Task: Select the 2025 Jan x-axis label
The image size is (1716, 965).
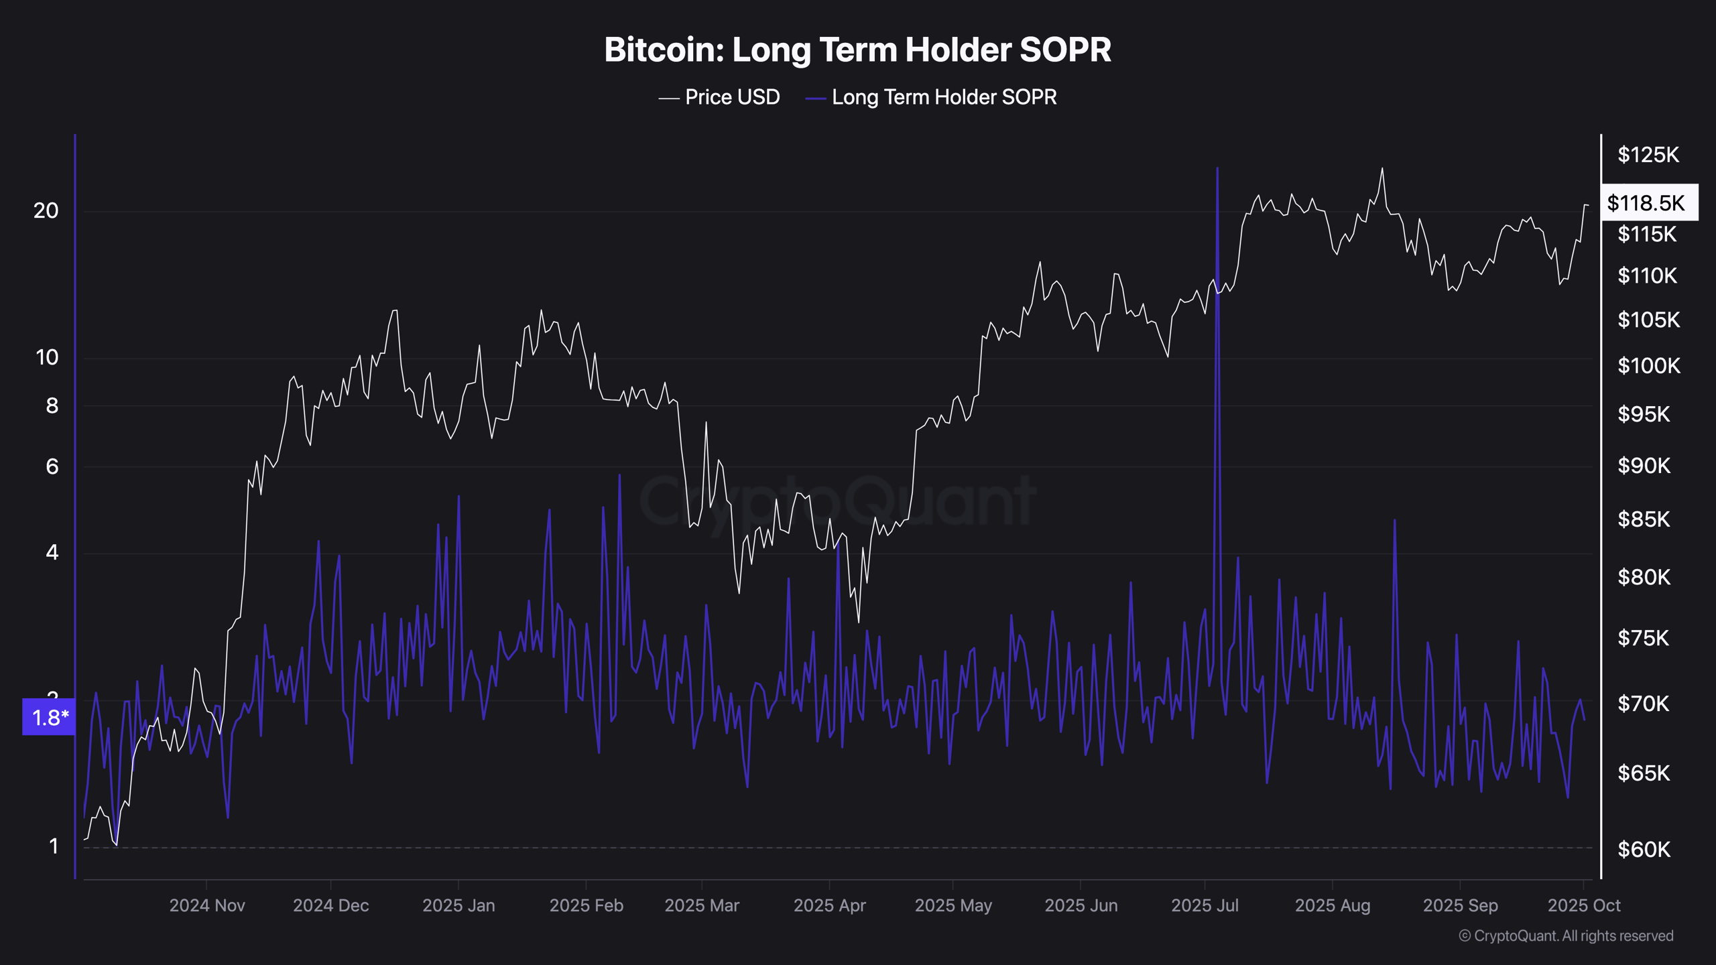Action: click(x=458, y=905)
